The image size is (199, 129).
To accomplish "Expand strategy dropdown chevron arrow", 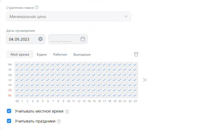I will (x=126, y=16).
